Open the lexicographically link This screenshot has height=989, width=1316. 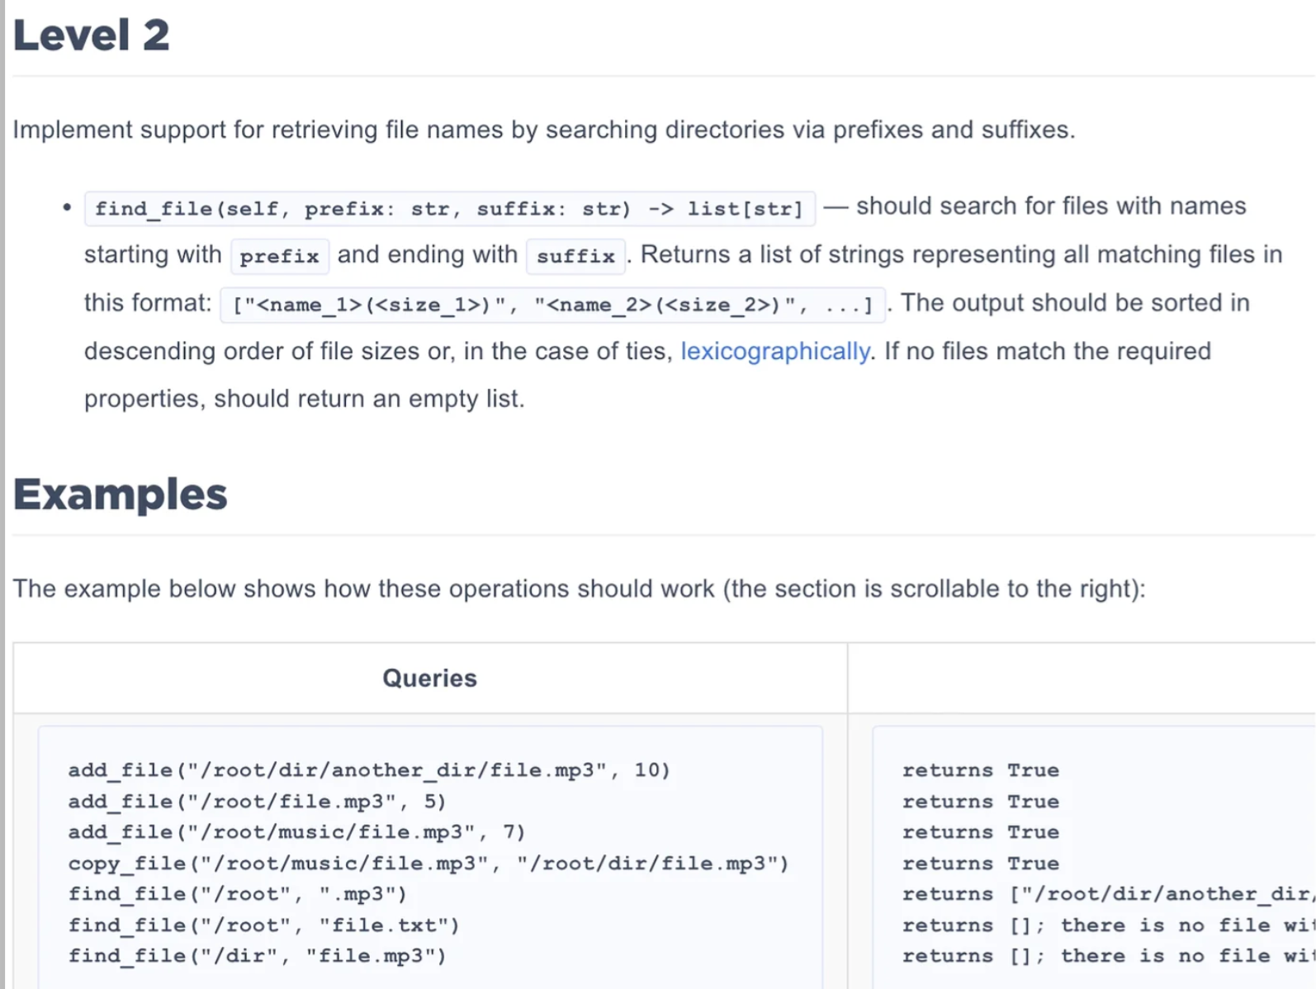click(774, 352)
